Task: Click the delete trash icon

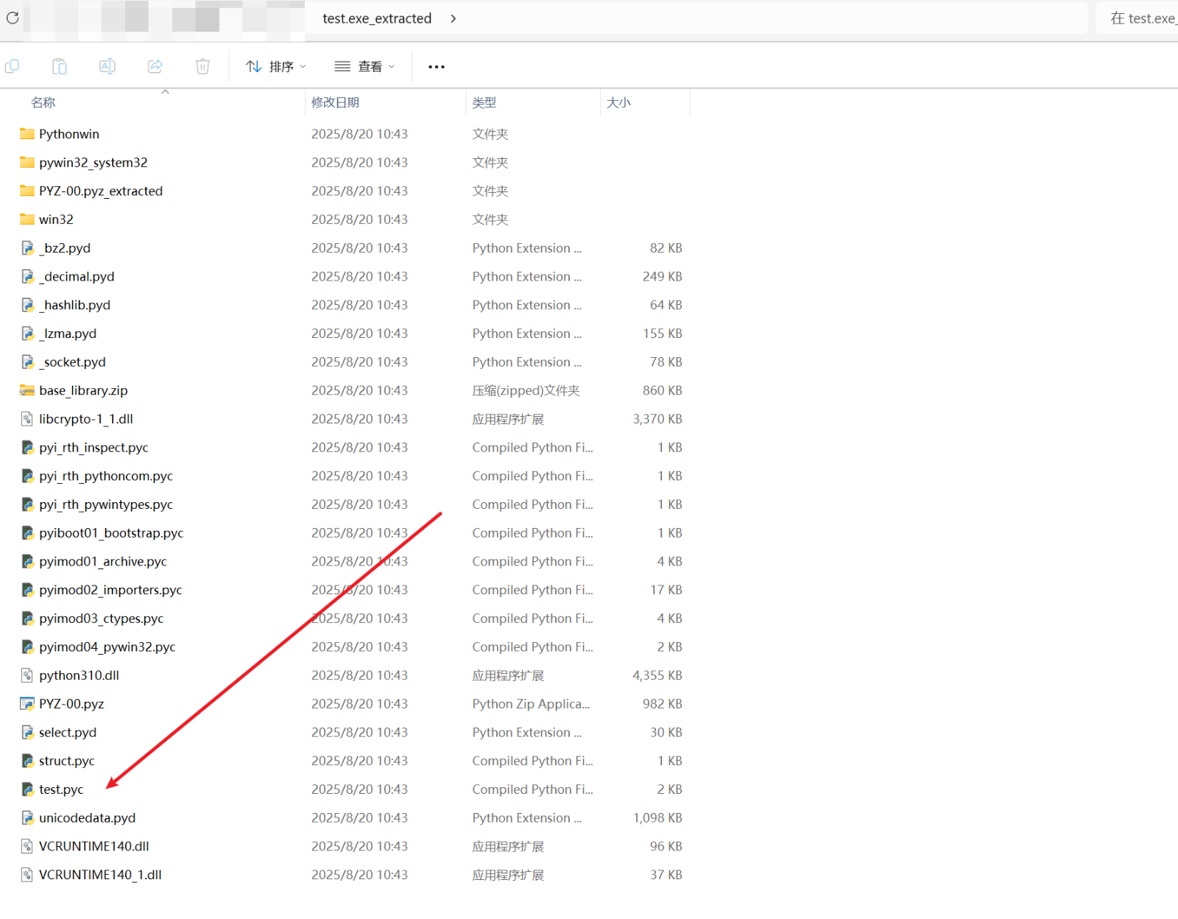Action: point(202,66)
